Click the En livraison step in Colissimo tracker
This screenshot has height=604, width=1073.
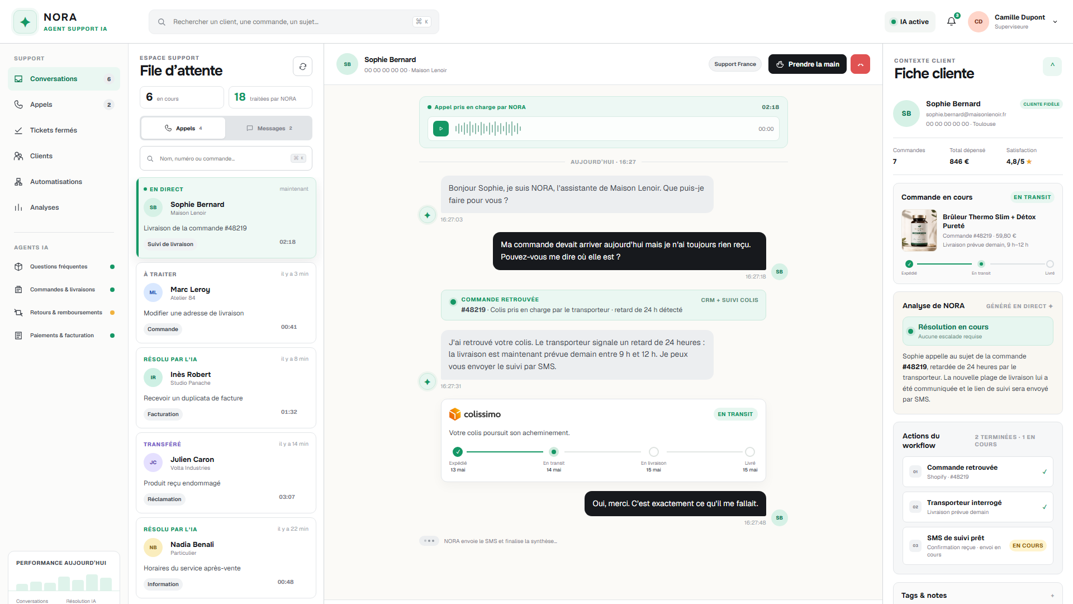653,452
